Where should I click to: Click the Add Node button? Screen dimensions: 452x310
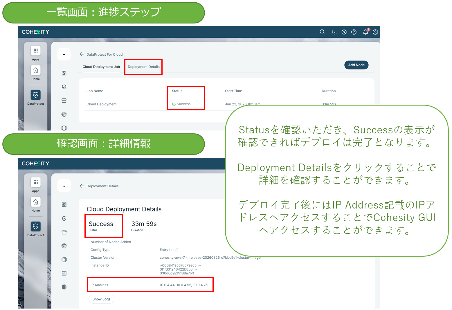tap(356, 65)
